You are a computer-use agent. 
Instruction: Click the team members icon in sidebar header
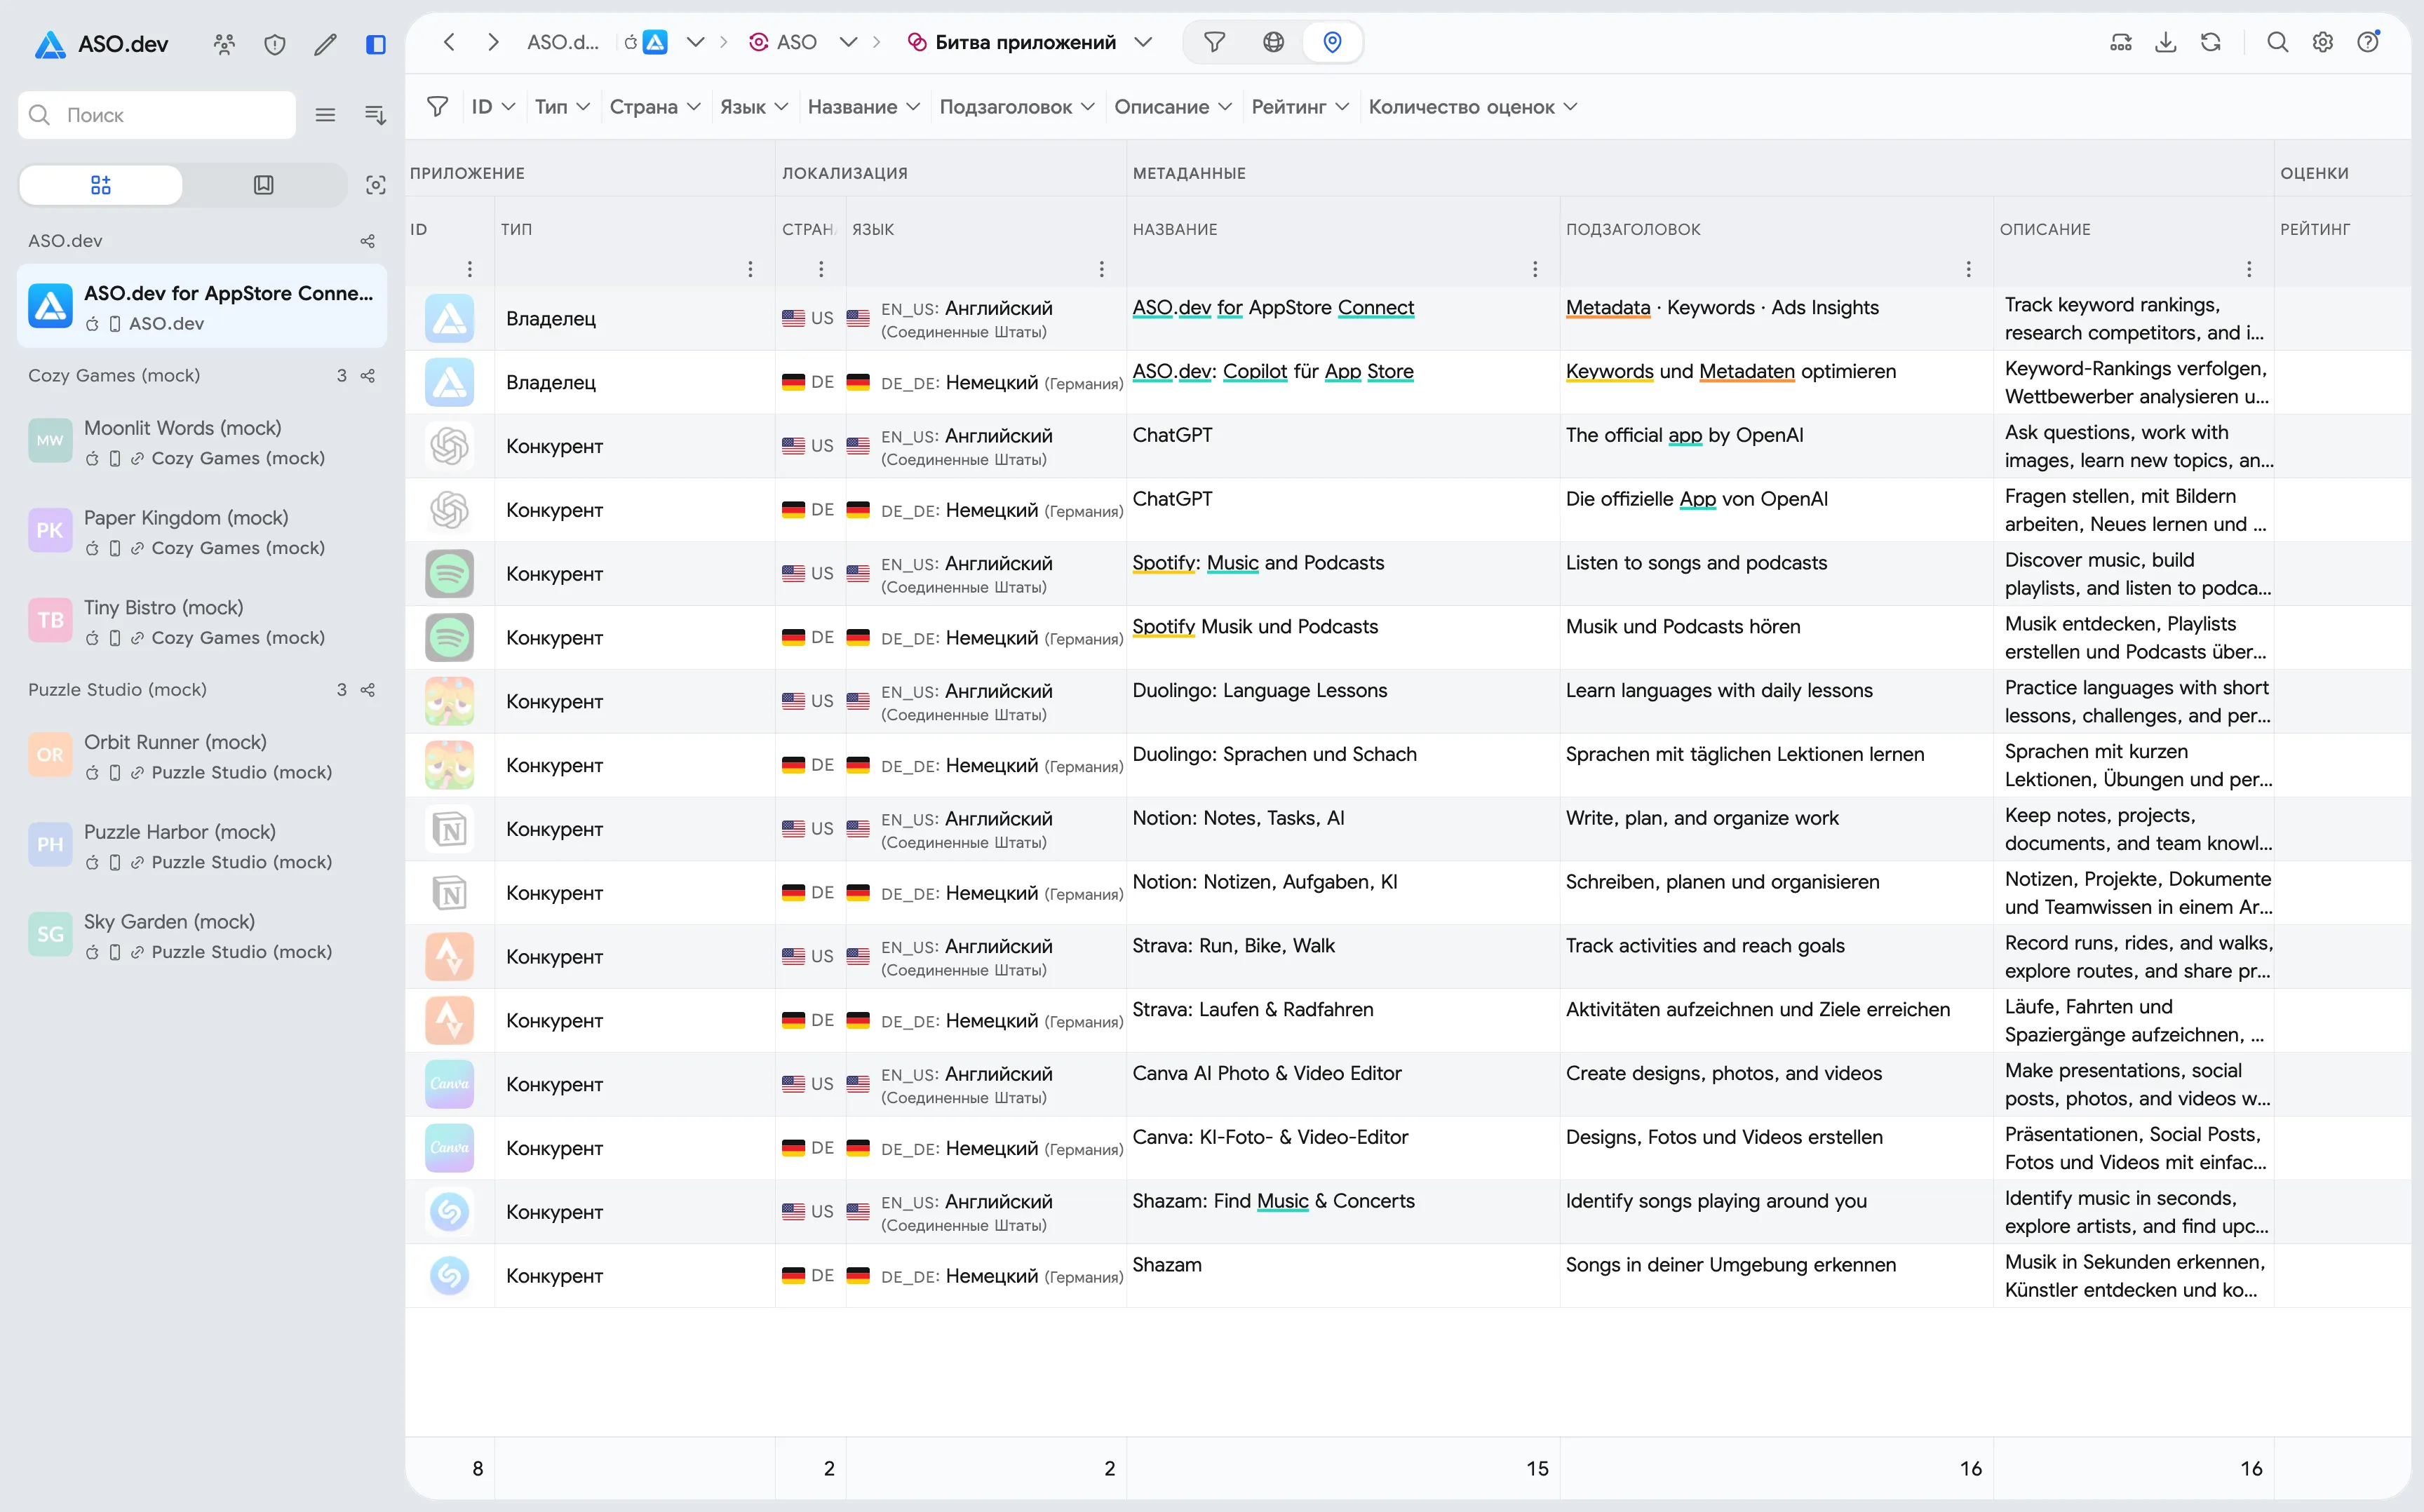(x=224, y=43)
